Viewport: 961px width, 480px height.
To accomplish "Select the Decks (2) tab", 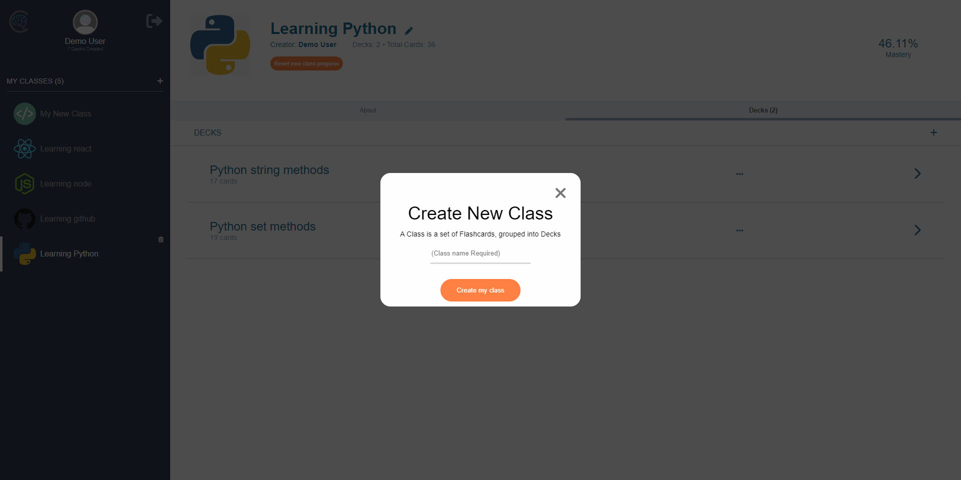I will click(762, 110).
